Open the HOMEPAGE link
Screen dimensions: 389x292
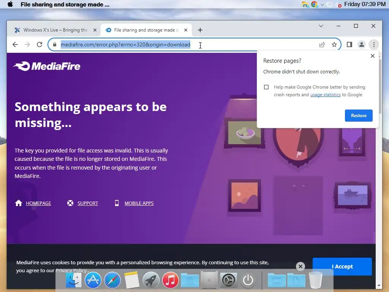(x=38, y=203)
